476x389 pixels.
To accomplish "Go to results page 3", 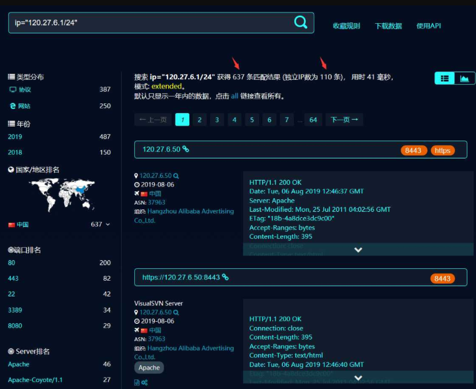I will click(x=217, y=120).
